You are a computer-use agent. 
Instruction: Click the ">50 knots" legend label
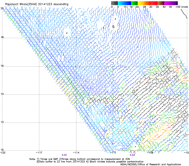(182, 7)
